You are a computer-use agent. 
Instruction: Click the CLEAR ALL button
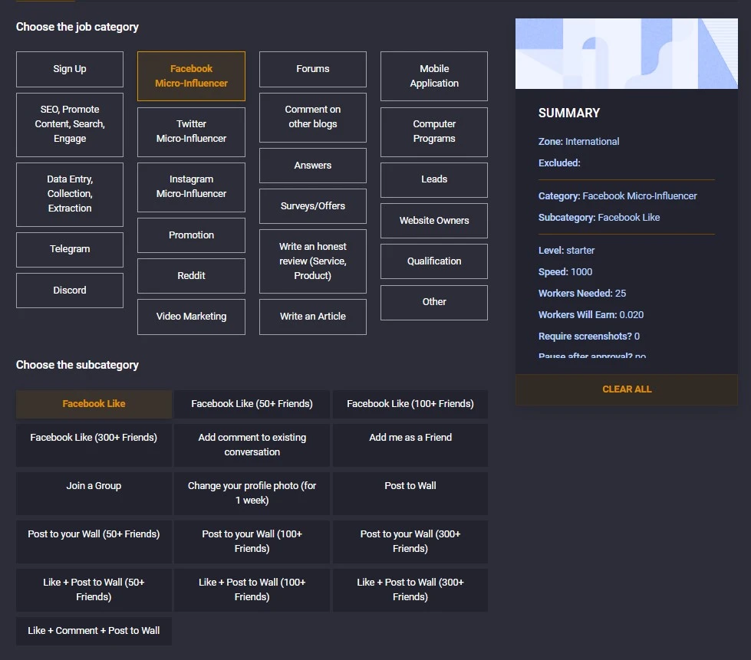tap(627, 389)
